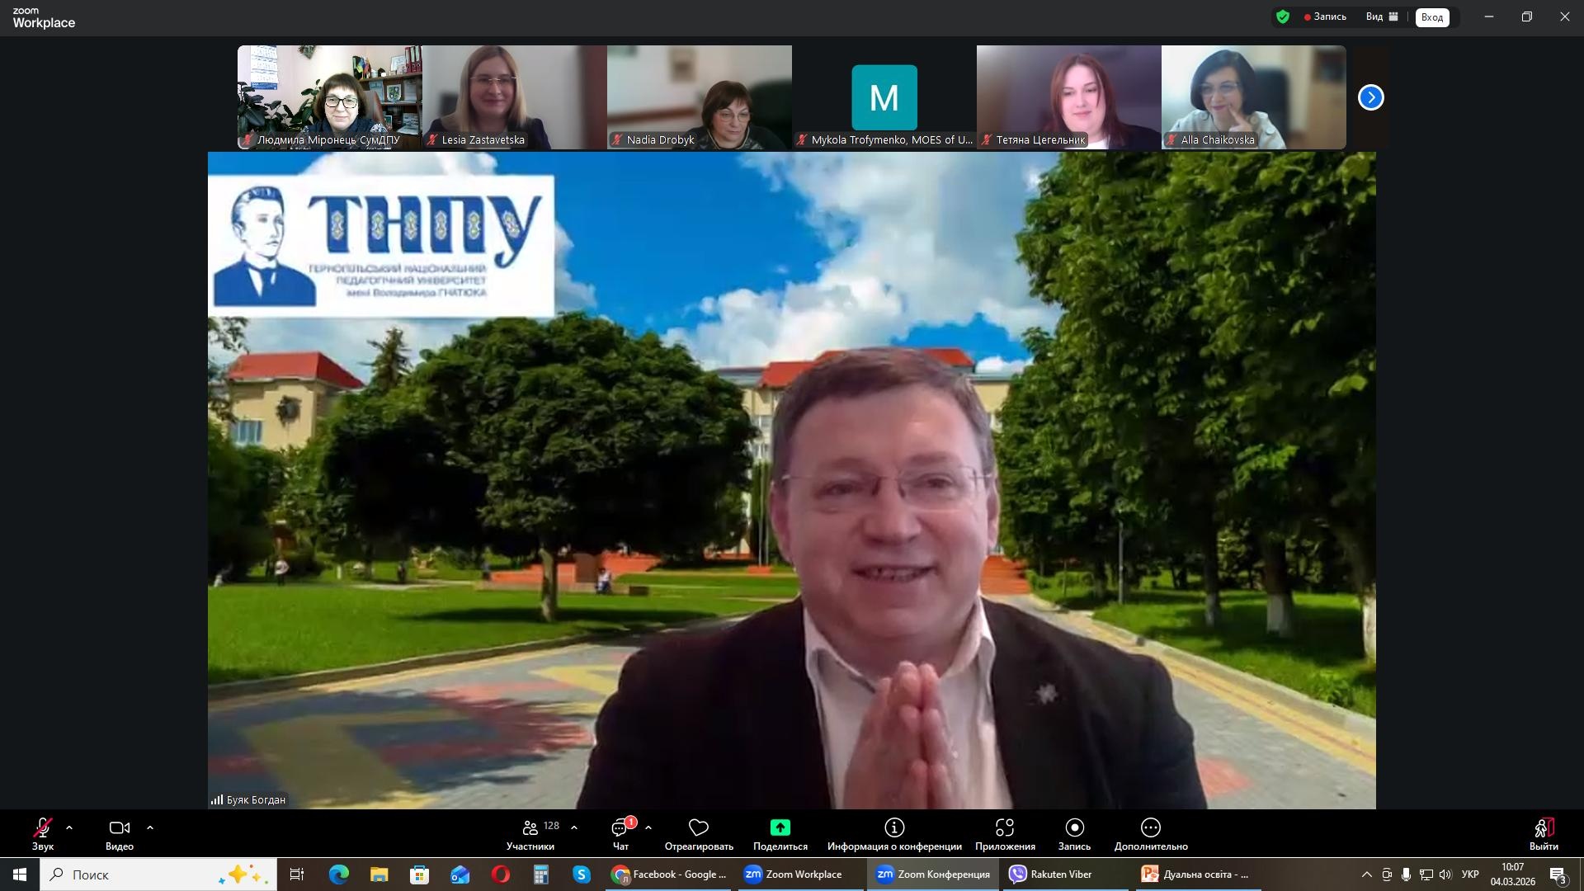Select Lesia Zastavetska video thumbnail
Screen dimensions: 1584x891
(514, 97)
